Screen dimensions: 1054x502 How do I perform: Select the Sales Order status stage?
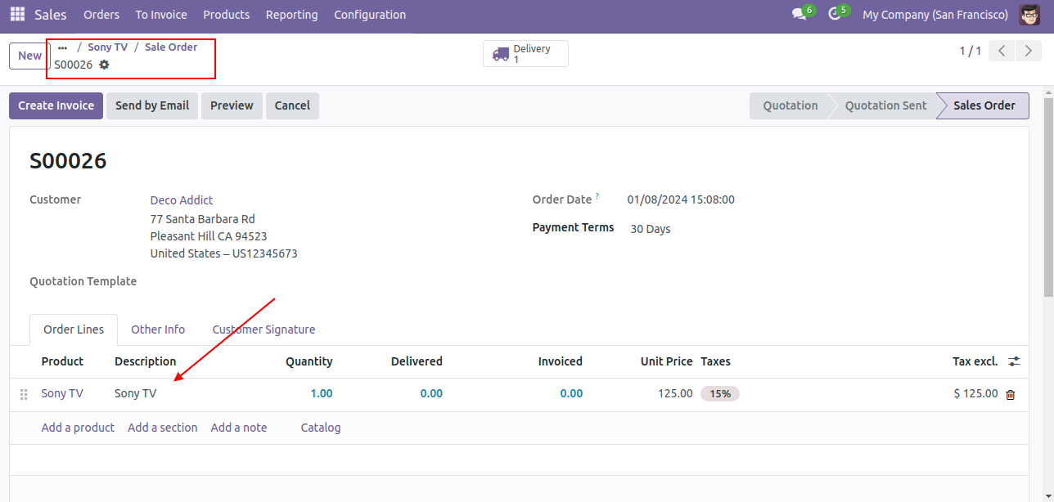click(984, 105)
